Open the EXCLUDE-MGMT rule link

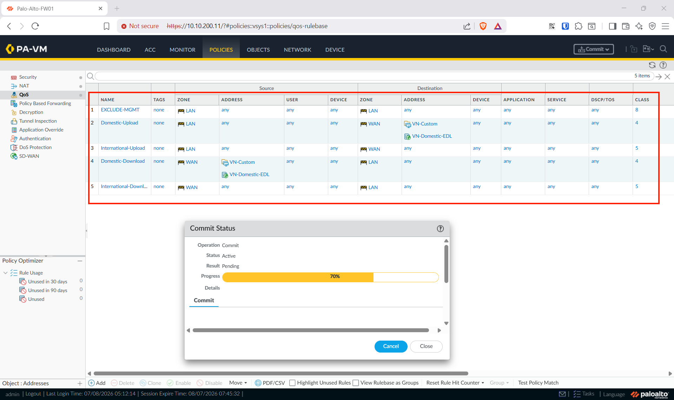(x=120, y=110)
